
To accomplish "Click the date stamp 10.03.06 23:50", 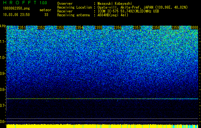I will click(x=16, y=15).
